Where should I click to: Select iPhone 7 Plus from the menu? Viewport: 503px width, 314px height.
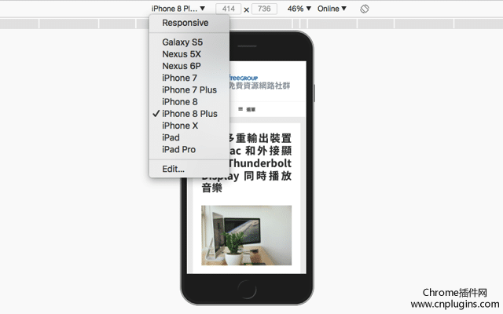click(x=189, y=89)
